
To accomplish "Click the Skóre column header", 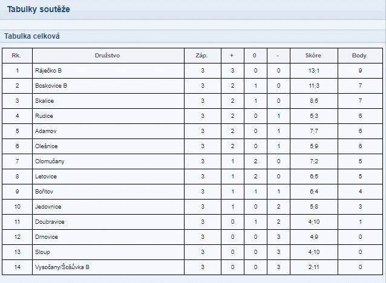I will [x=313, y=56].
